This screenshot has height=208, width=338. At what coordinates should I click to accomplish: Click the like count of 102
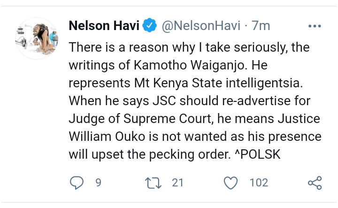pyautogui.click(x=258, y=183)
